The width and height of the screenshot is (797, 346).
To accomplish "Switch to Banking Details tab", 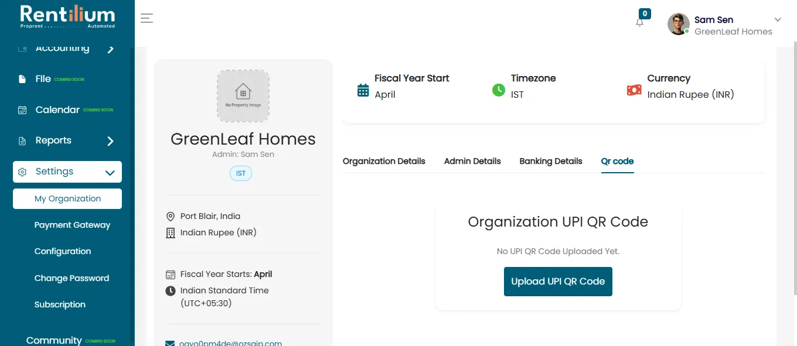I will tap(551, 161).
